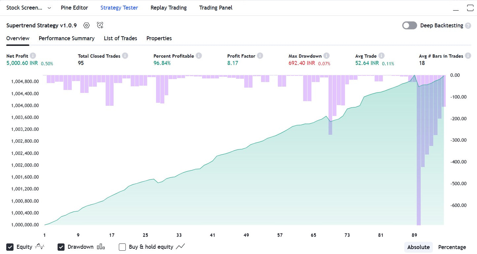Switch to the Pine Editor tab
The width and height of the screenshot is (477, 254).
coord(74,8)
